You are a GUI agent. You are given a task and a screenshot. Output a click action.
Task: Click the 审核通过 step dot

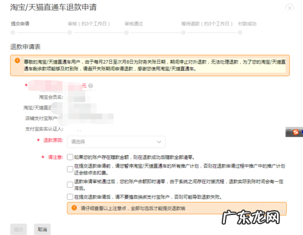tap(127, 33)
